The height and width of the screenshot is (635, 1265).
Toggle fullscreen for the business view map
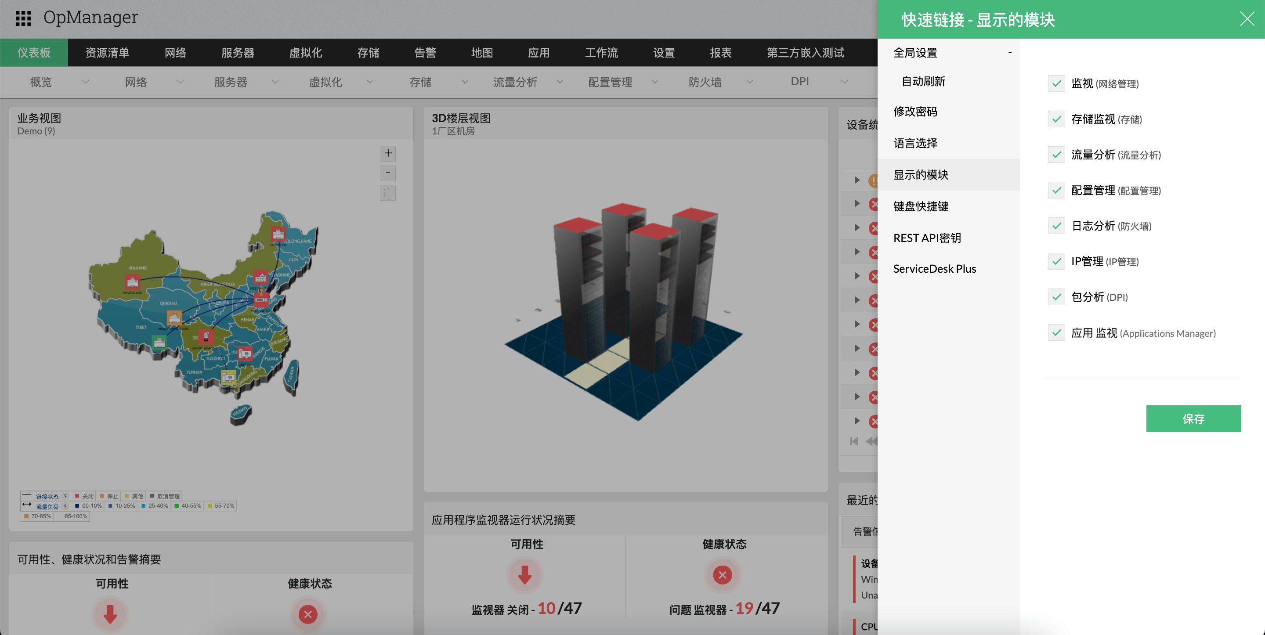click(388, 193)
